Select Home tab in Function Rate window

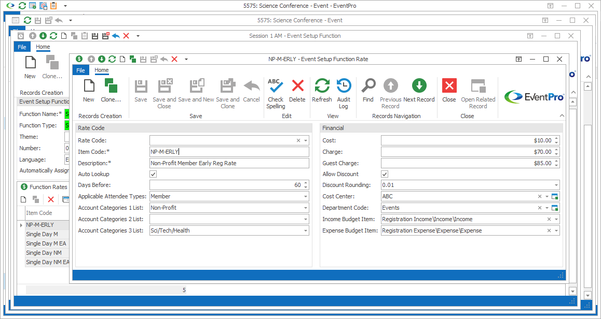[102, 70]
